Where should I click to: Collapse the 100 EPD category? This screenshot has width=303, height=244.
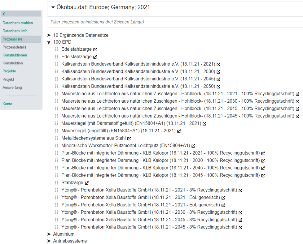coord(49,42)
